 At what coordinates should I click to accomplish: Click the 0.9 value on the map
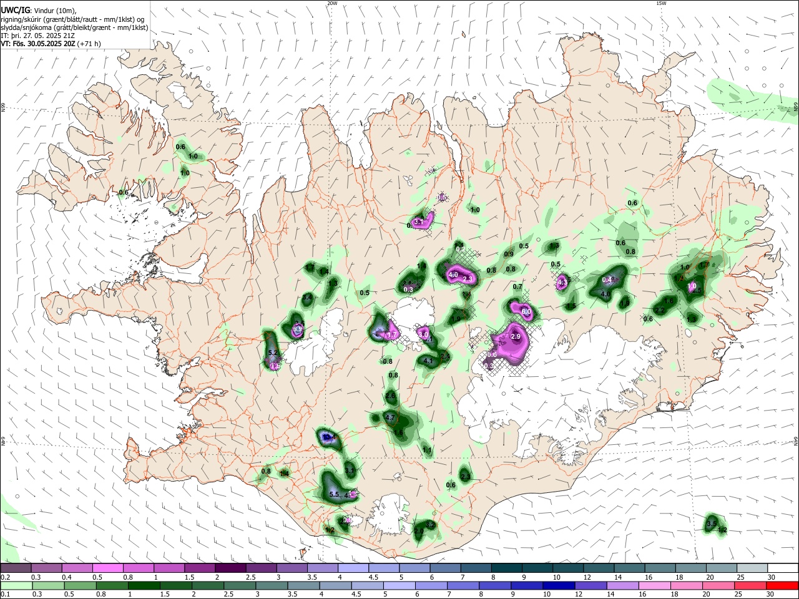pyautogui.click(x=509, y=254)
